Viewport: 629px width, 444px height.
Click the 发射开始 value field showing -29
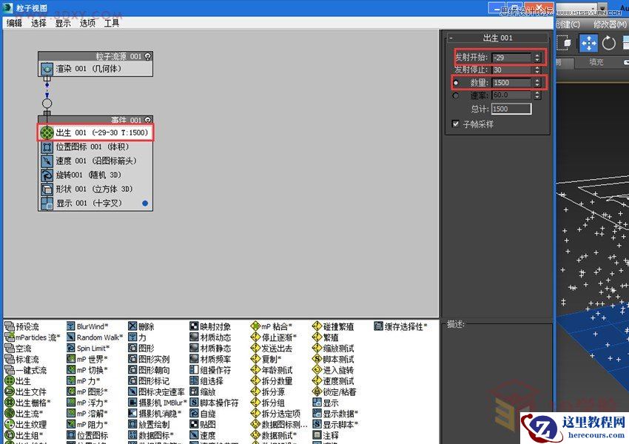coord(512,58)
